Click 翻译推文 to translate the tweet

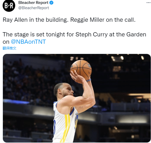click(x=9, y=48)
